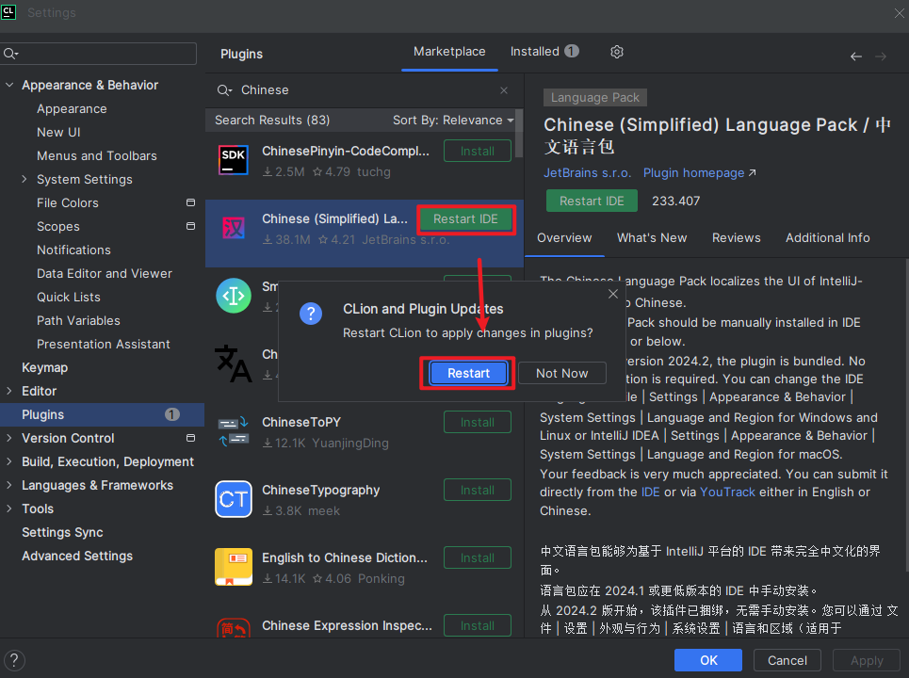The image size is (909, 678).
Task: Click the ChineseToPY plugin icon
Action: point(234,432)
